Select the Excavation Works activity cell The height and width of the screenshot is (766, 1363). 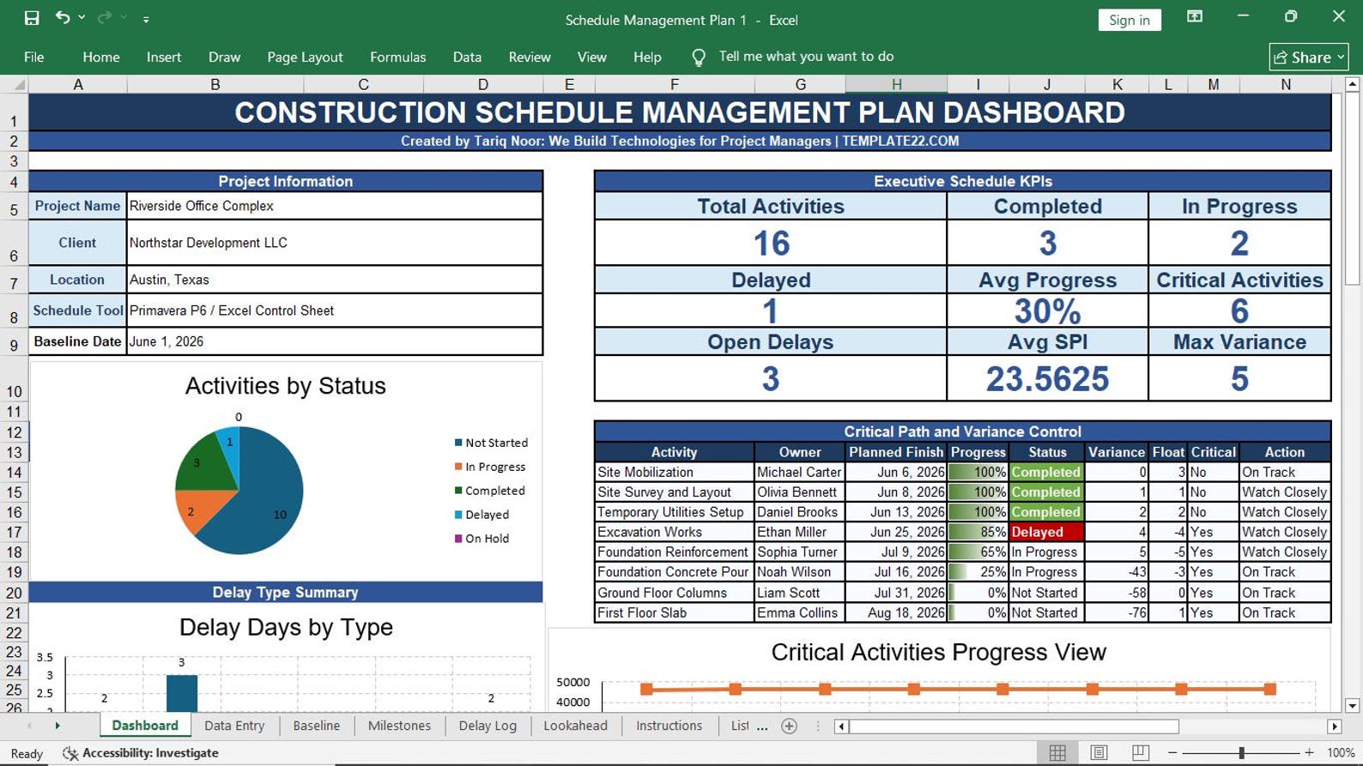point(675,532)
